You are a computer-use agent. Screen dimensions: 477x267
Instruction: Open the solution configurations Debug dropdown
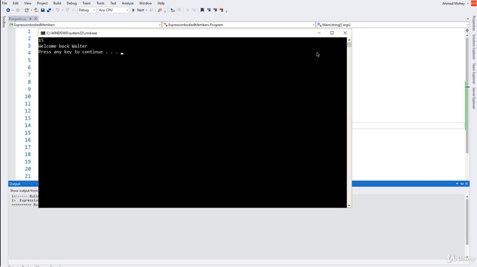coord(86,10)
